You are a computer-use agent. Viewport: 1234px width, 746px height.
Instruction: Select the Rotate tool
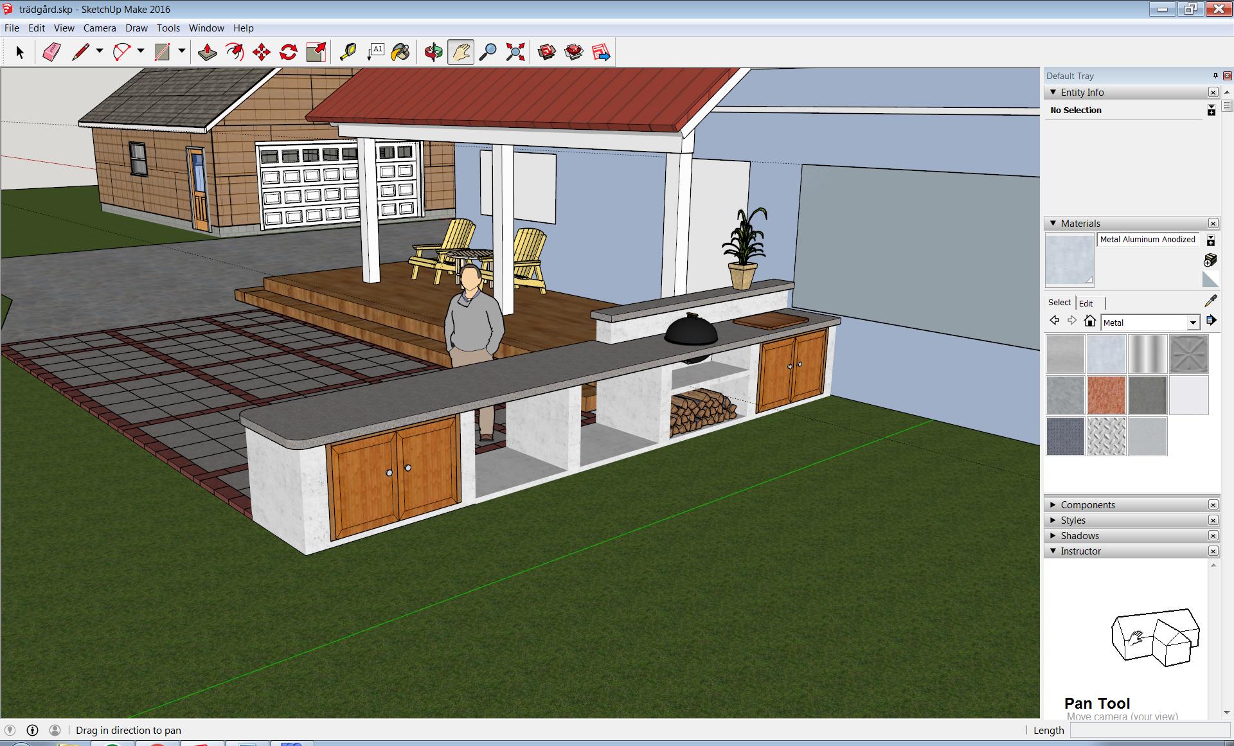pos(289,52)
